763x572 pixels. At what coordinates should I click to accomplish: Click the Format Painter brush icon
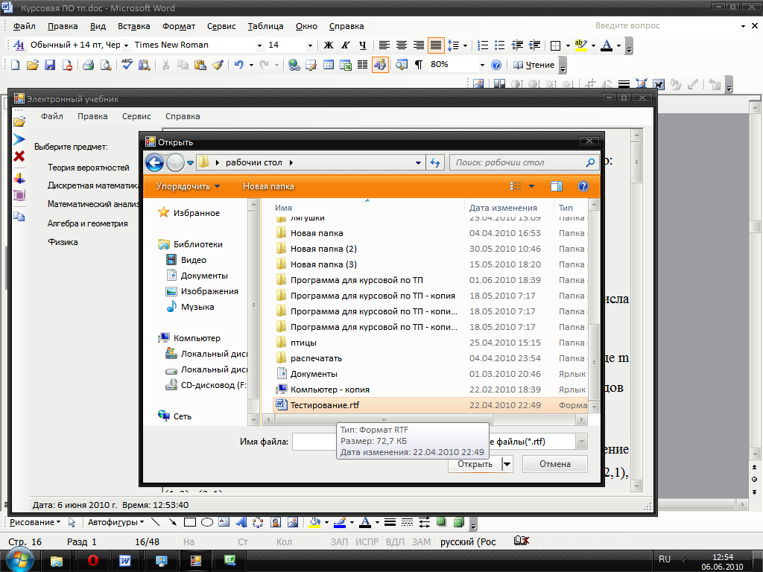(x=218, y=65)
